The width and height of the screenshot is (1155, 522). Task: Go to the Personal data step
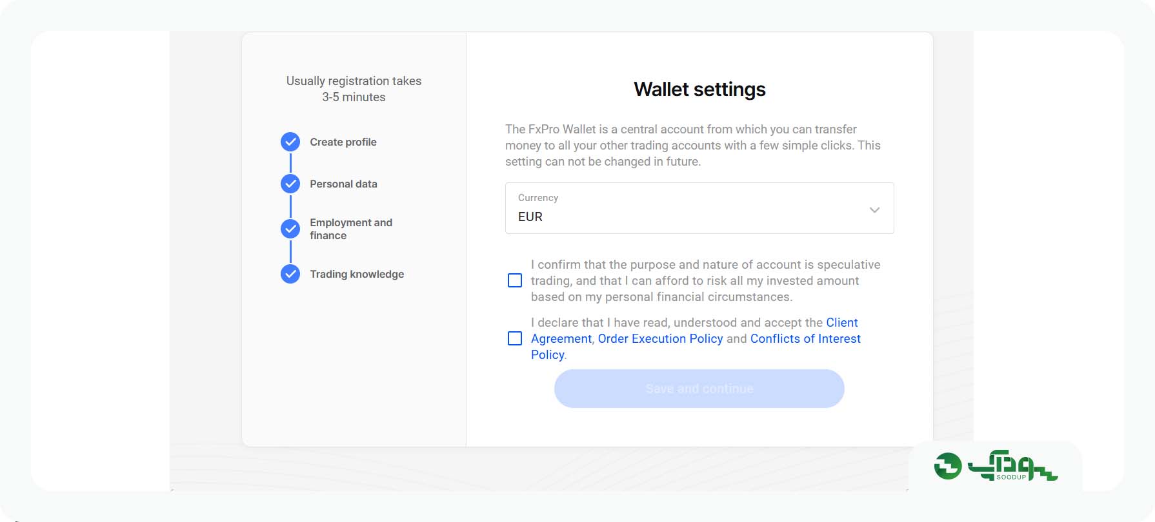343,184
